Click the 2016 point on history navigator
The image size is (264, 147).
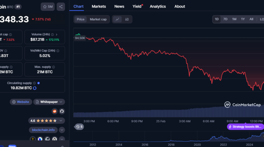(145, 145)
